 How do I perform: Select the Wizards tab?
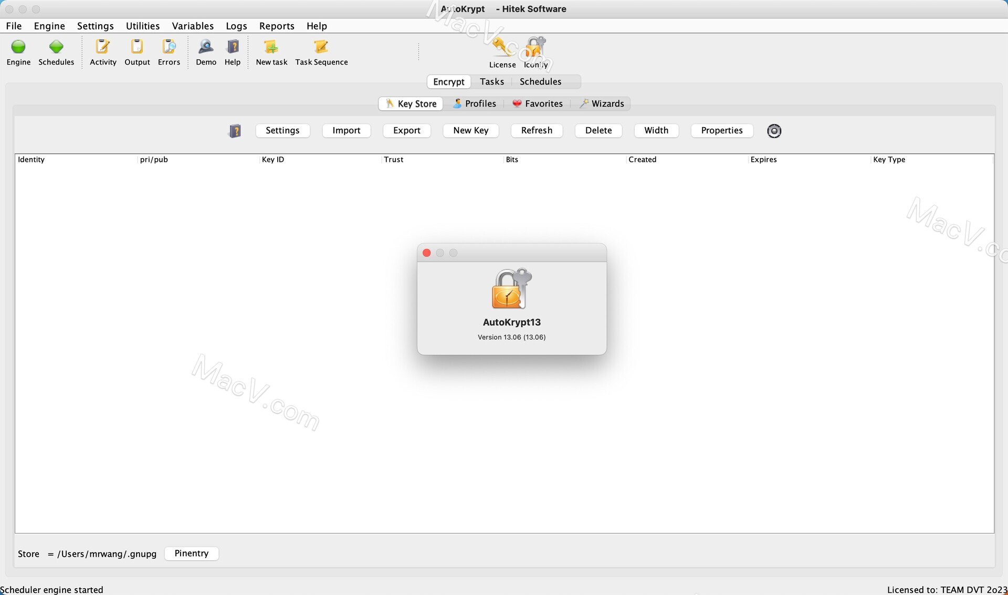click(x=602, y=103)
